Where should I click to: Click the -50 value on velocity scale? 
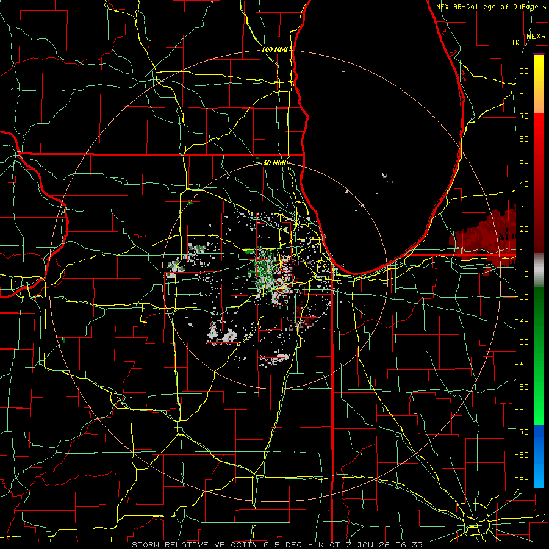(522, 387)
